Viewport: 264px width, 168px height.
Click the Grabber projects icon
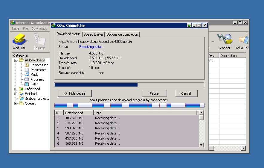[x=21, y=99]
